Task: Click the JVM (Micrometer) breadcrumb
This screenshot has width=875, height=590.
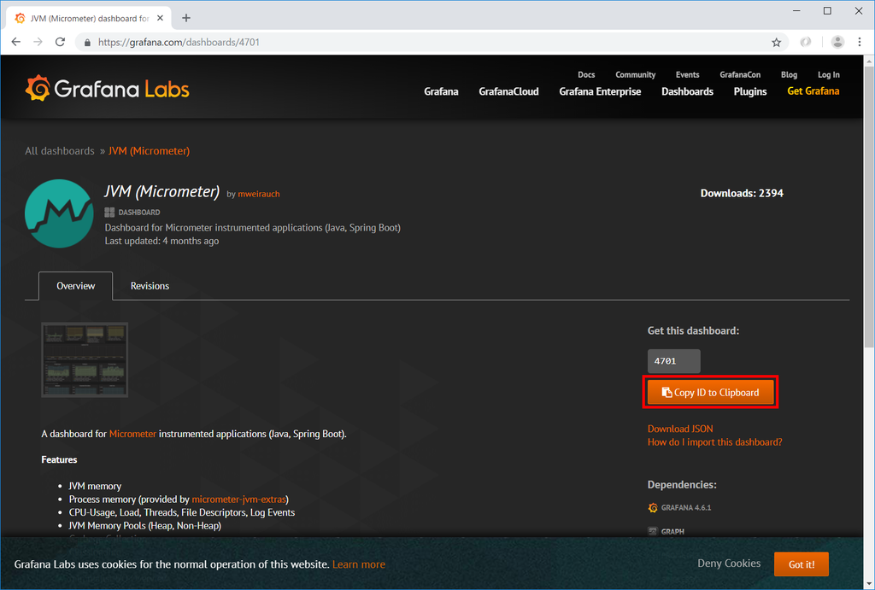Action: 149,151
